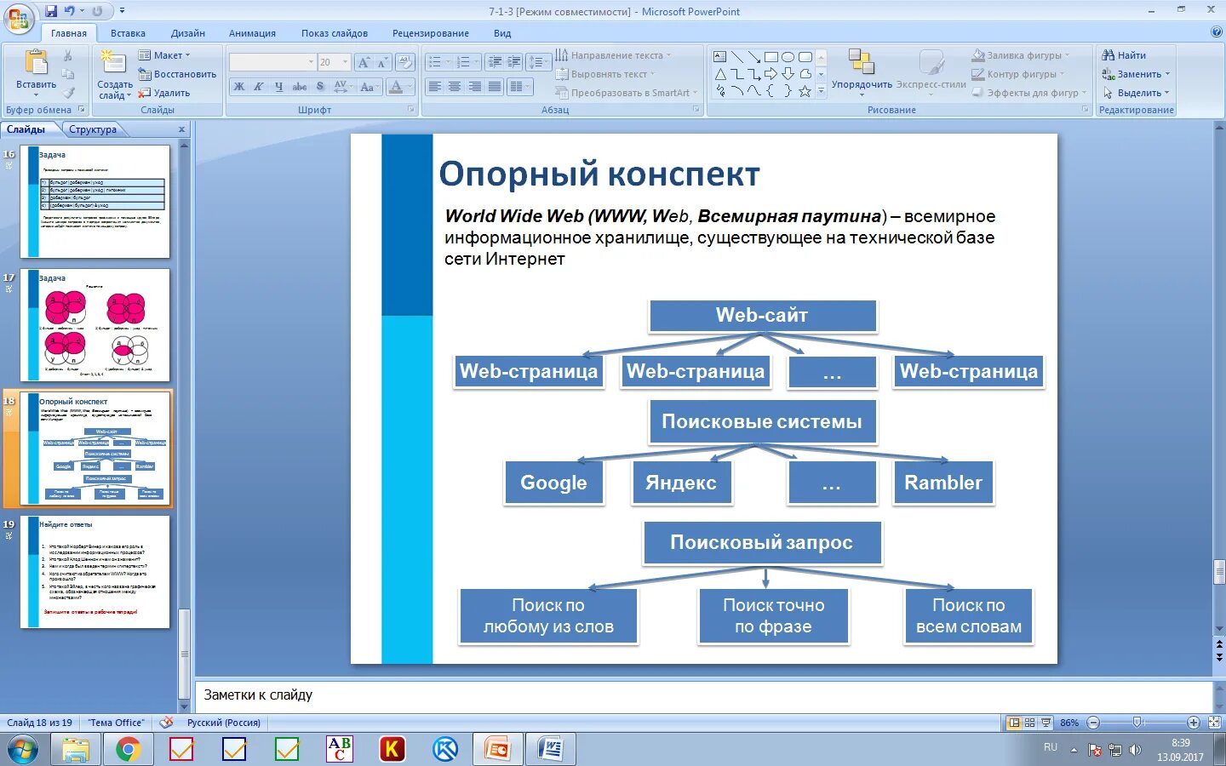This screenshot has height=766, width=1226.
Task: Click the Вставить paste button
Action: [x=36, y=72]
